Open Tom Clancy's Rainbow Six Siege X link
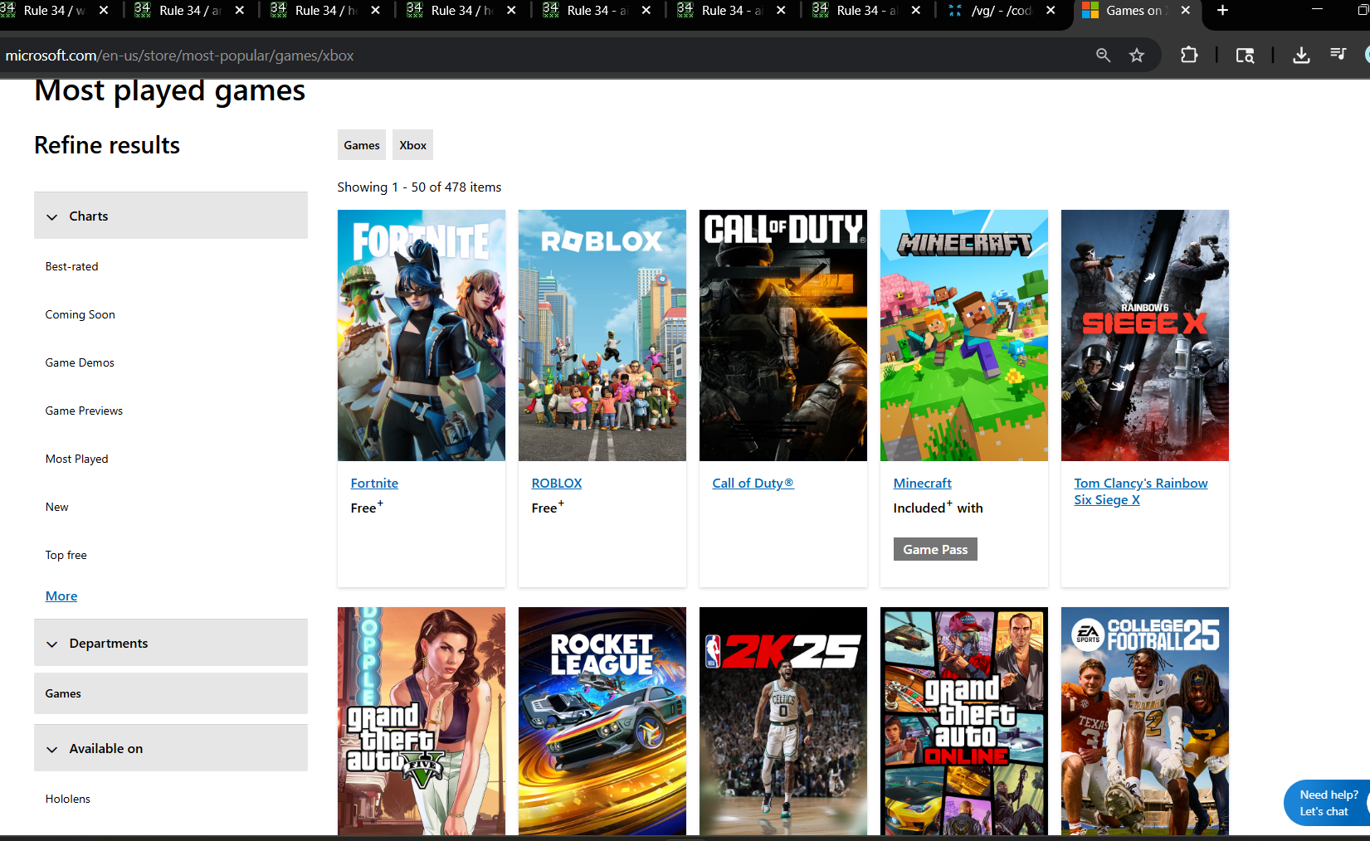1370x841 pixels. pyautogui.click(x=1140, y=491)
